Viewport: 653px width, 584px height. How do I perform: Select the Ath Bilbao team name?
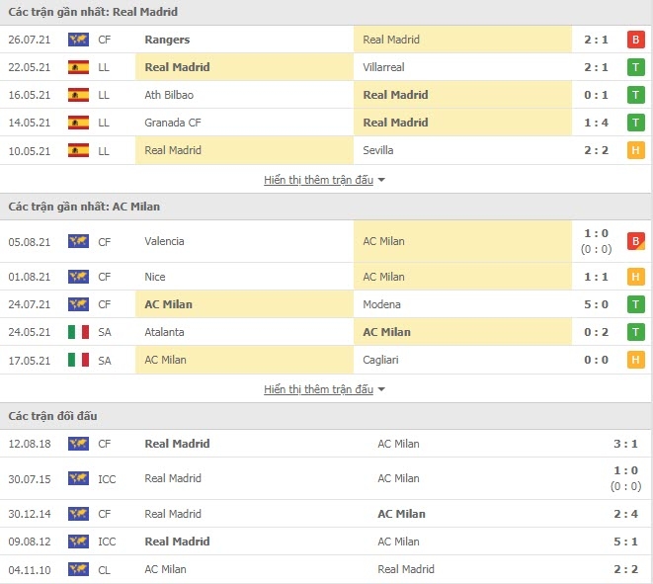(169, 95)
